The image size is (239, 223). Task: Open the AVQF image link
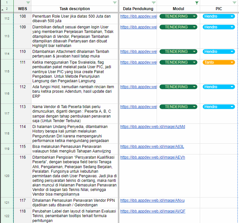click(153, 211)
